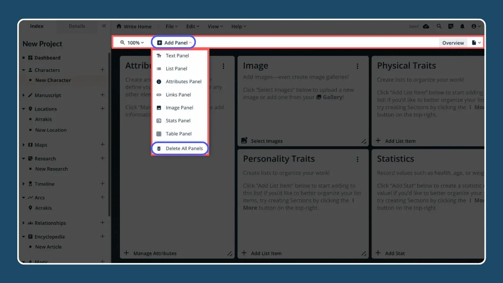Click the search magnifier icon in top bar
The width and height of the screenshot is (503, 283).
pyautogui.click(x=439, y=26)
